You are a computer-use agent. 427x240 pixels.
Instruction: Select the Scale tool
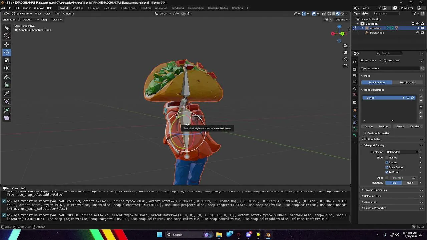coord(7,60)
